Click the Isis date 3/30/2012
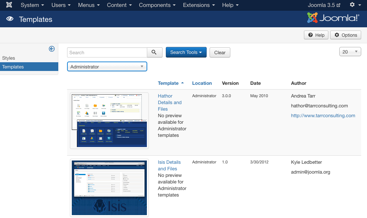 (259, 162)
